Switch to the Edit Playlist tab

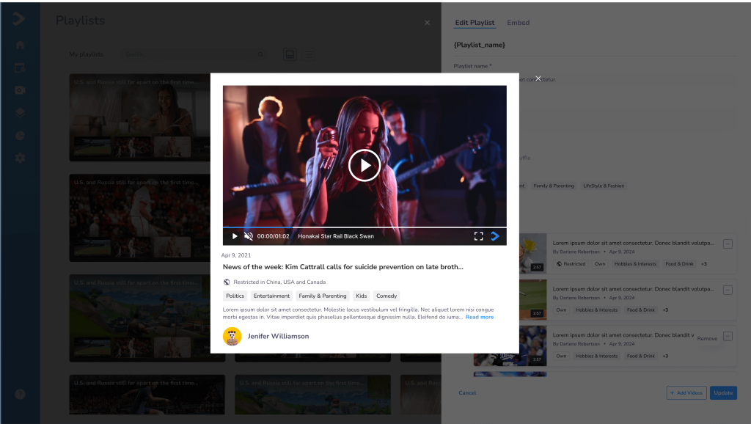(475, 23)
